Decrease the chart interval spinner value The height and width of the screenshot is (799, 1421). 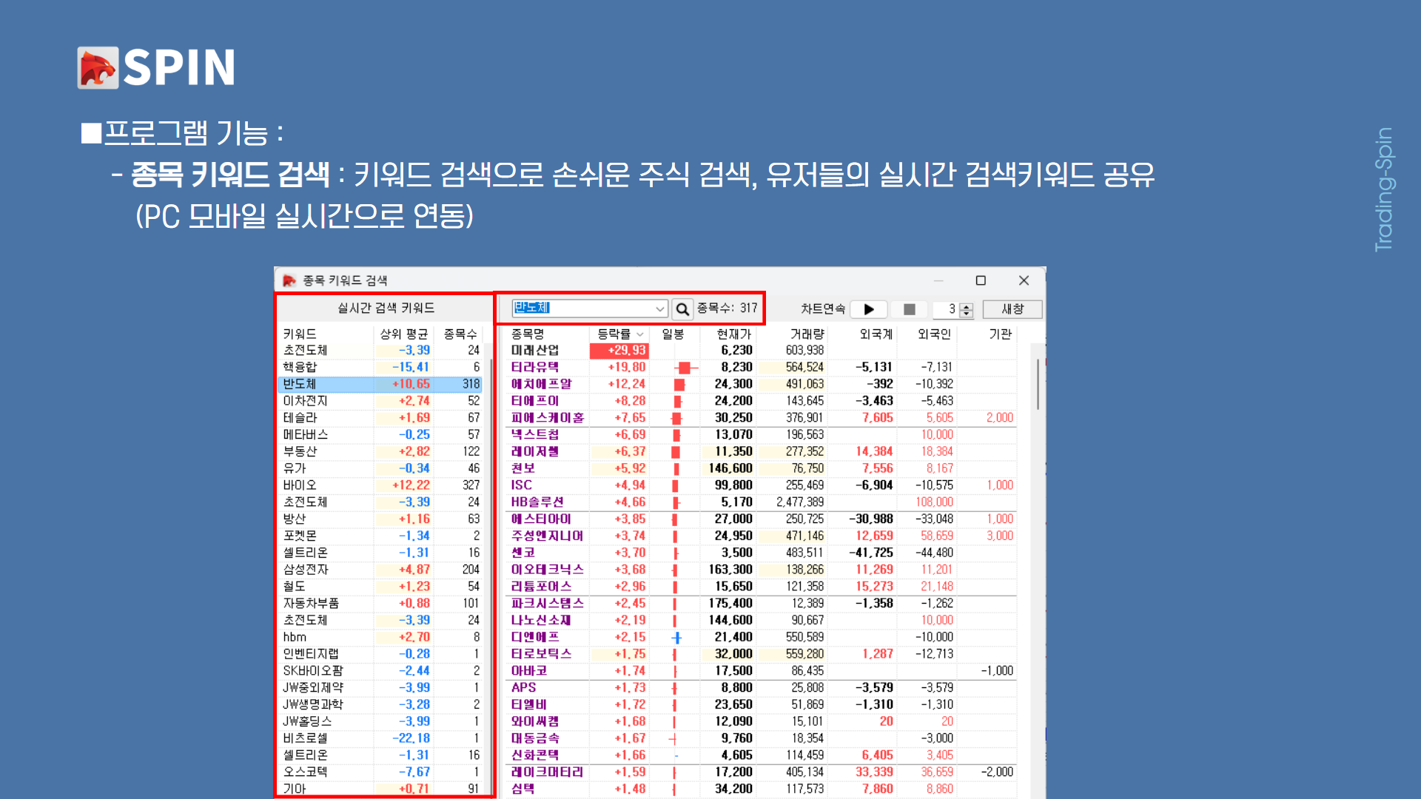(x=967, y=314)
